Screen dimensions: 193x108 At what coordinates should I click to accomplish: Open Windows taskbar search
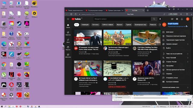(x=5, y=106)
